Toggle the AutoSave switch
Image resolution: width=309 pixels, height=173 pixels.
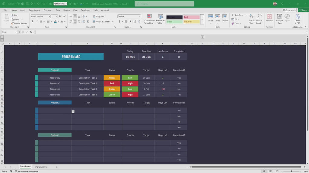pos(20,4)
